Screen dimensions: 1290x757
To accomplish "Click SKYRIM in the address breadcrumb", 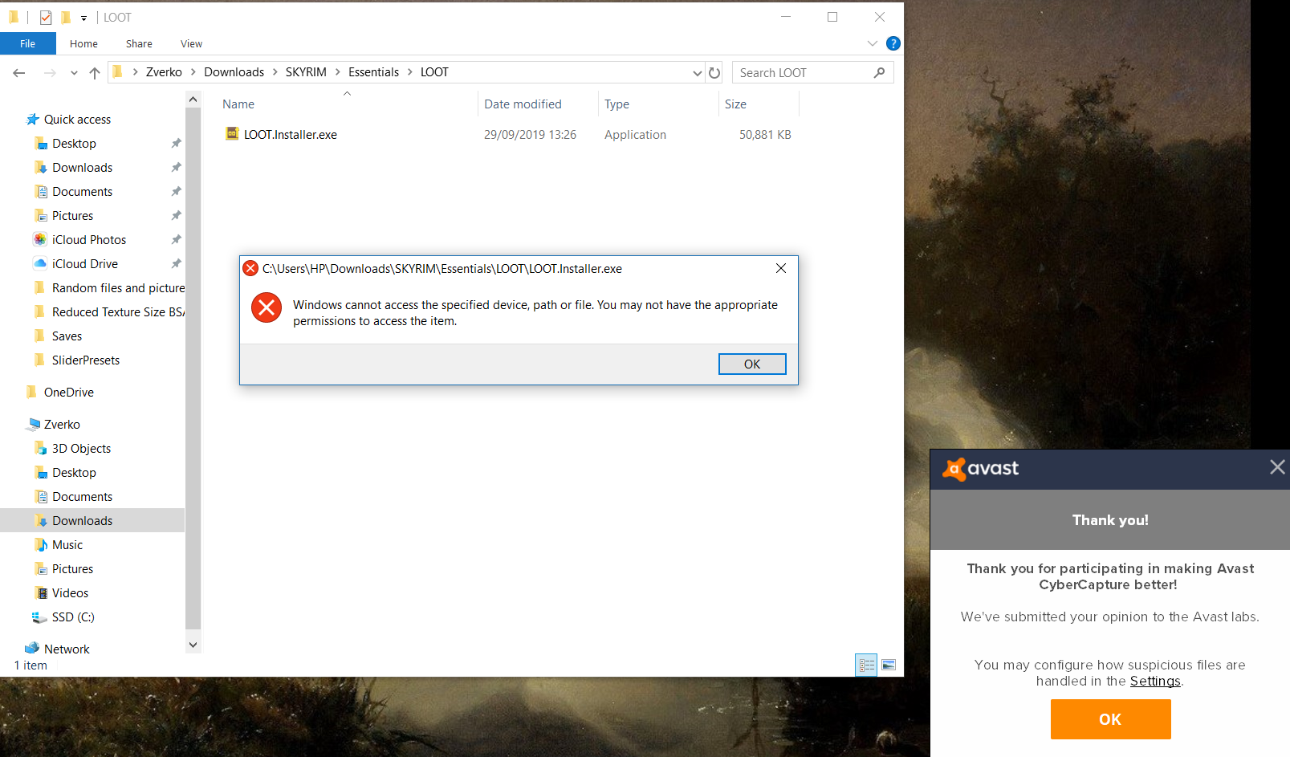I will point(306,72).
